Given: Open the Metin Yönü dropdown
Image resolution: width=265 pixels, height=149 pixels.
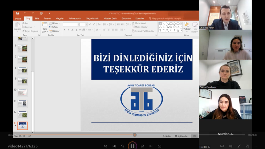Looking at the screenshot, I should 140,23.
